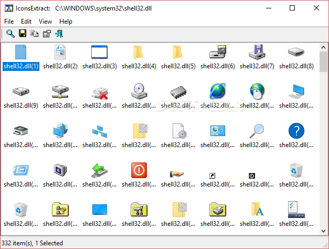The width and height of the screenshot is (329, 249).
Task: Select the folder with grid icon in third row
Action: pyautogui.click(x=140, y=131)
